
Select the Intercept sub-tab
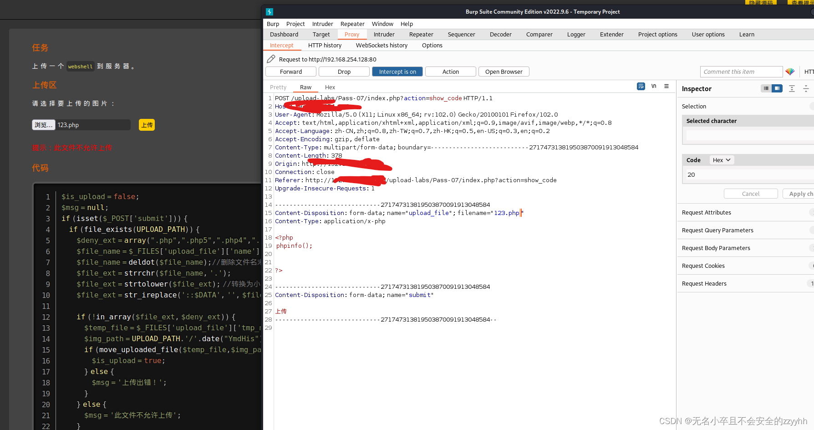click(281, 45)
